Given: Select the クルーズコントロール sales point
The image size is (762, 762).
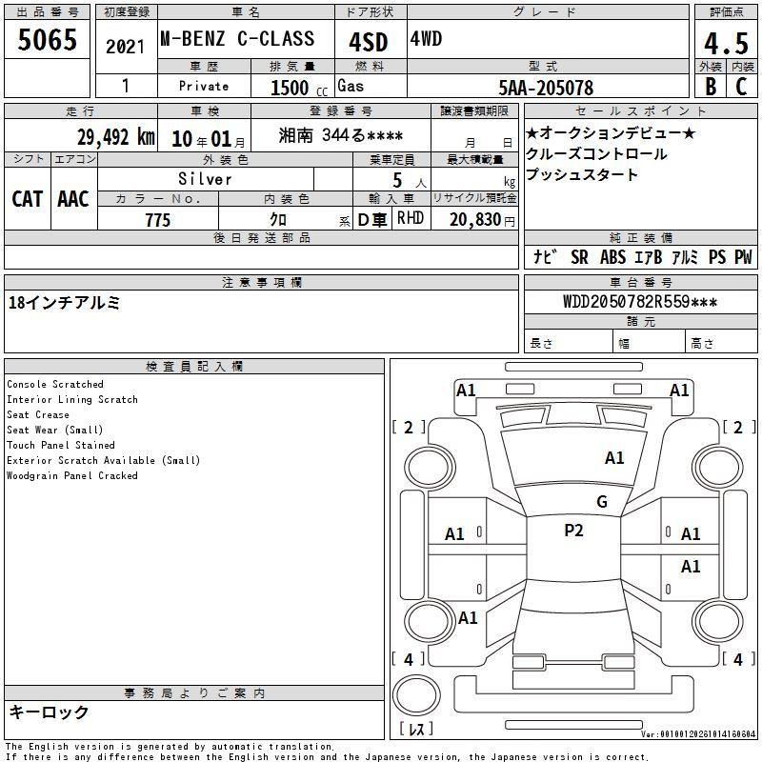Looking at the screenshot, I should tap(596, 153).
